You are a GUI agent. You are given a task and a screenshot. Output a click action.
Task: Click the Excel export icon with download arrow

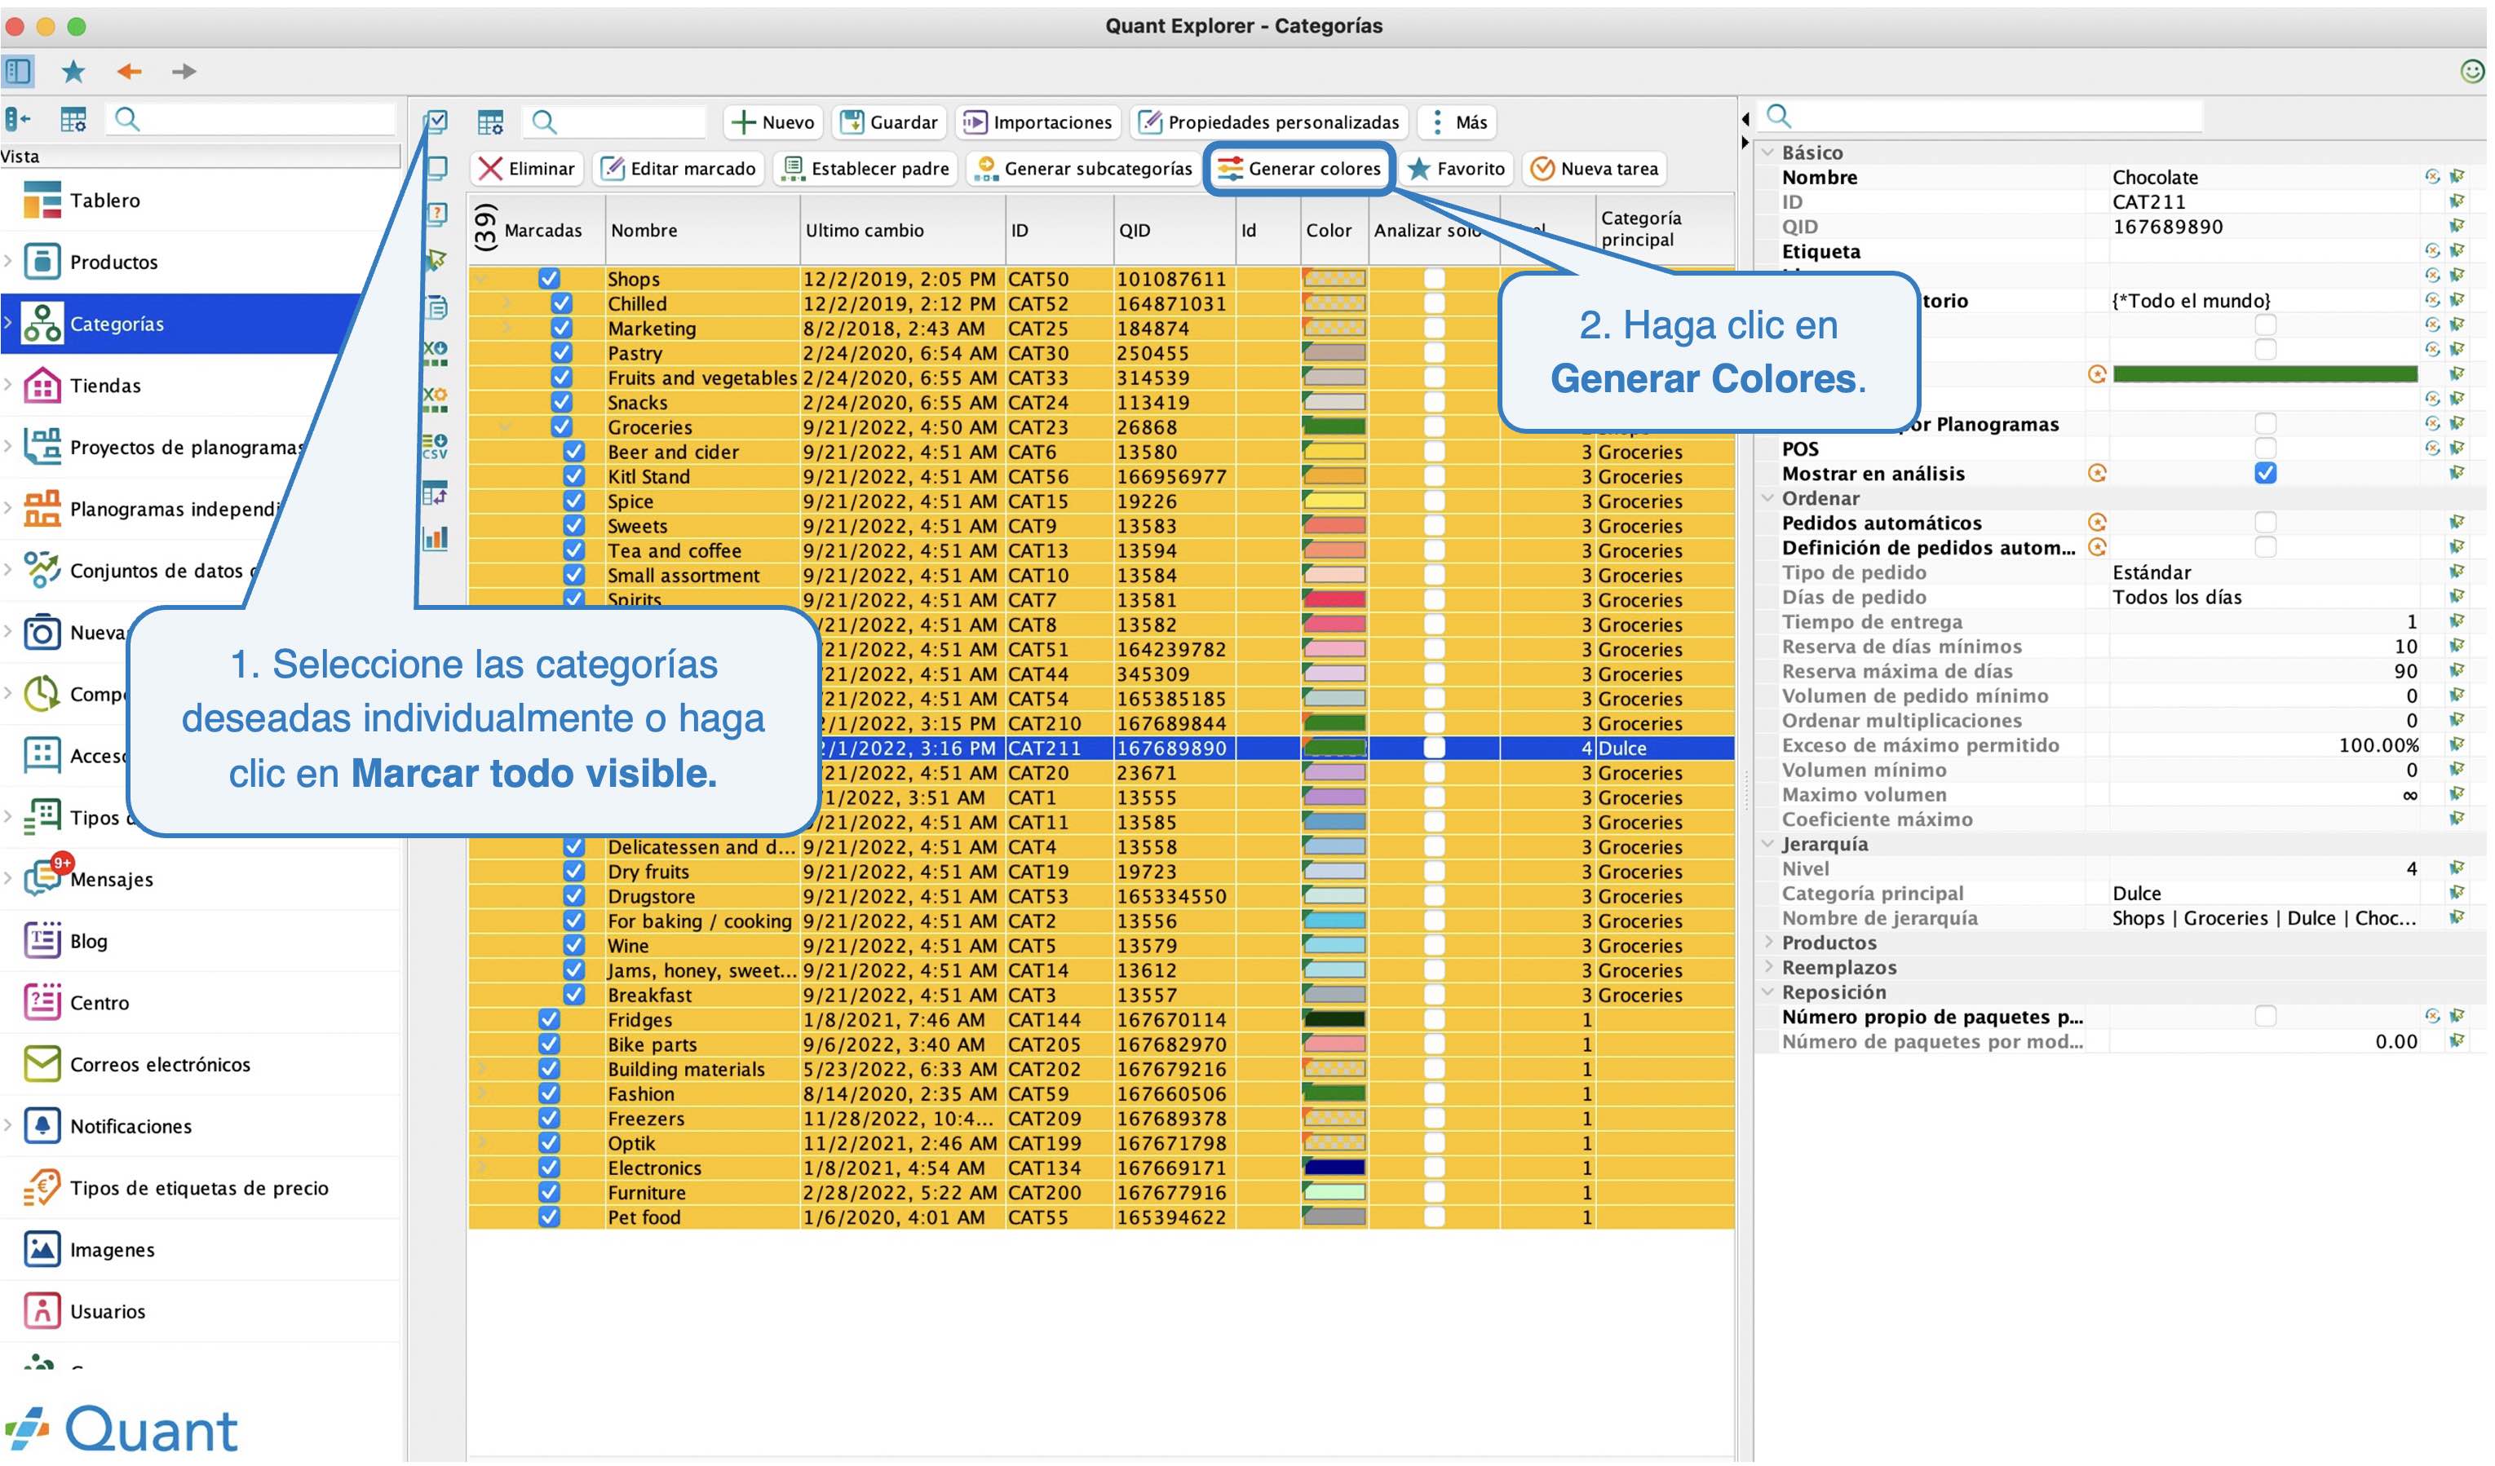click(x=436, y=353)
